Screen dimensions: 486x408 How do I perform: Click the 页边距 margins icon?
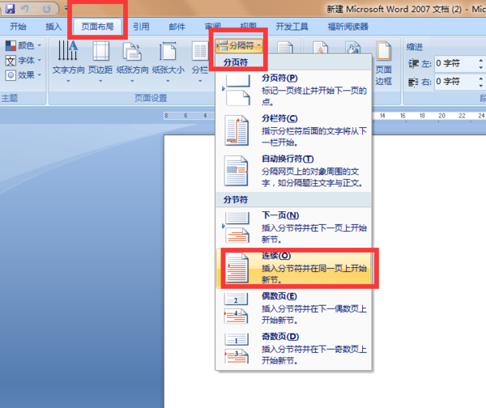[x=100, y=51]
